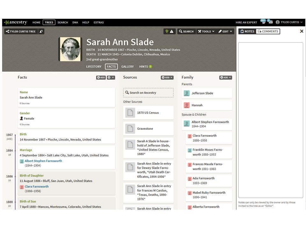The height and width of the screenshot is (229, 306).
Task: Click the invite people icon beside tree name
Action: click(41, 31)
